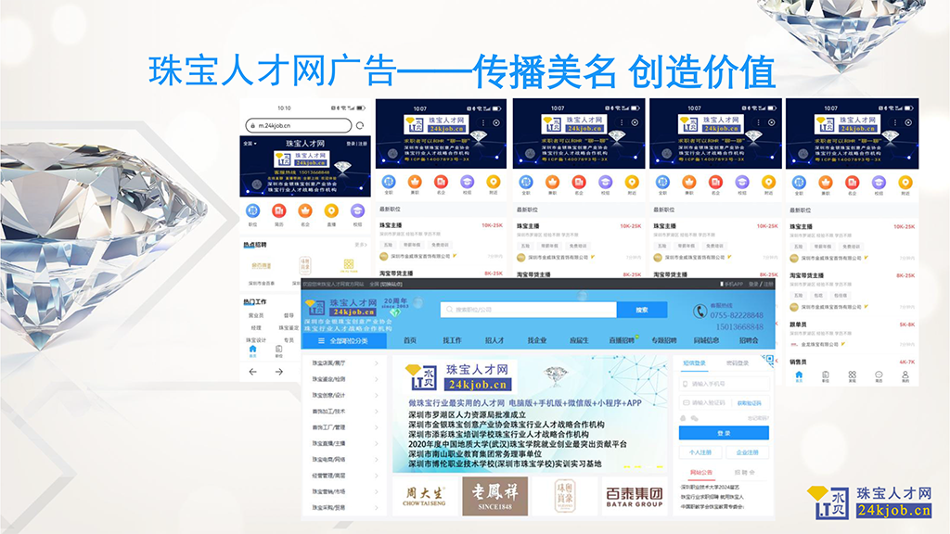Screen dimensions: 950x534
Task: Open 招人才 in desktop site navigation
Action: coord(494,340)
